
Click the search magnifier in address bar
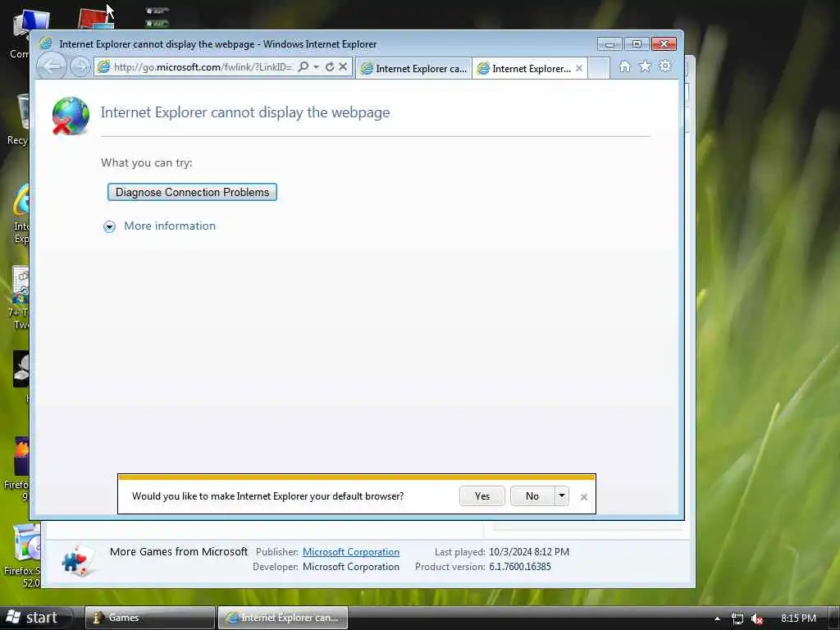304,67
